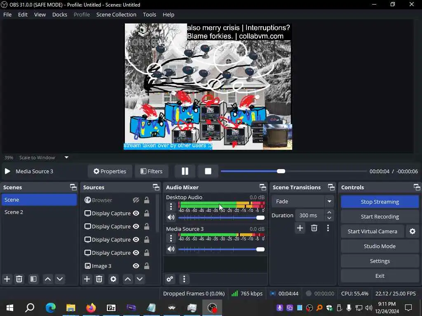Hide the first Display Capture source

coord(136,213)
